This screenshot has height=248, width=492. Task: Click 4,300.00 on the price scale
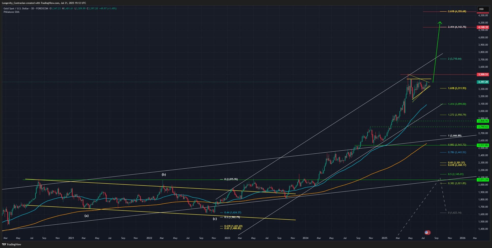click(x=483, y=15)
